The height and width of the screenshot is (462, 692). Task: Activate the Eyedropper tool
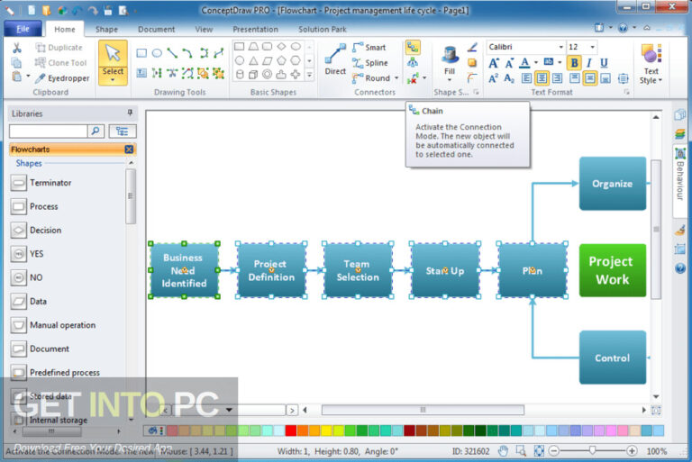pyautogui.click(x=62, y=78)
